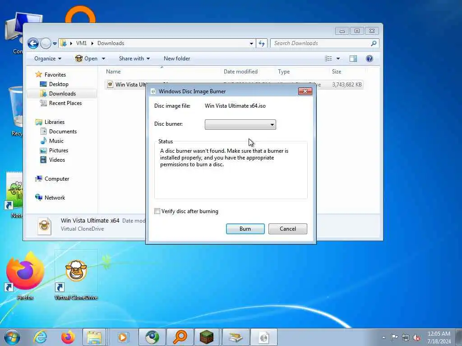
Task: Launch Internet Explorer from taskbar
Action: coord(40,337)
